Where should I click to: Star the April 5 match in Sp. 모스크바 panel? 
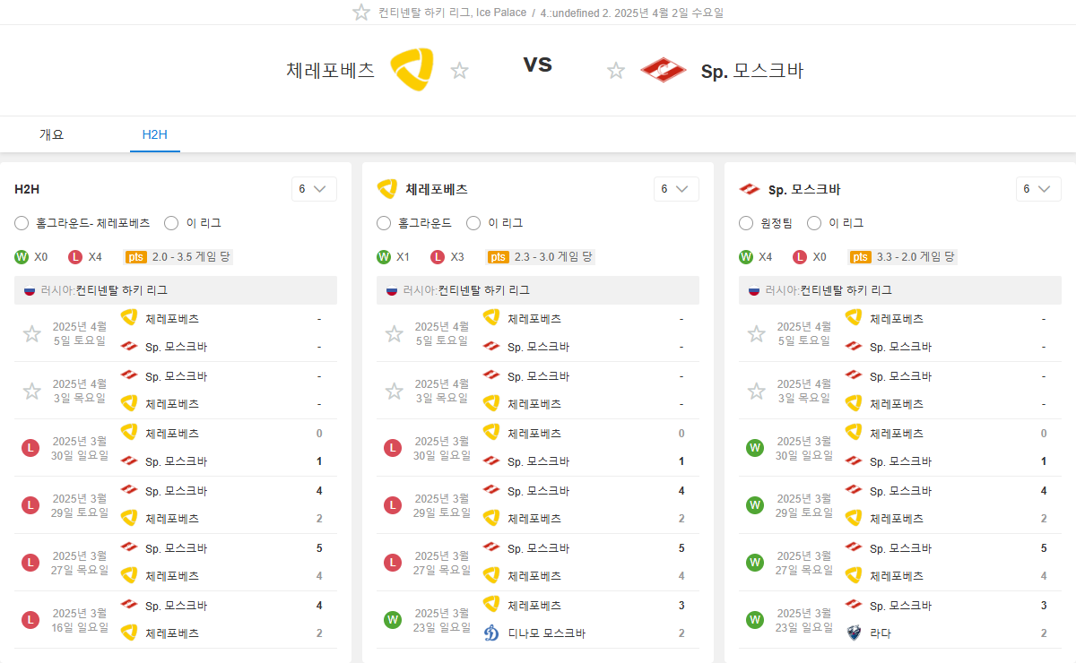[x=757, y=333]
